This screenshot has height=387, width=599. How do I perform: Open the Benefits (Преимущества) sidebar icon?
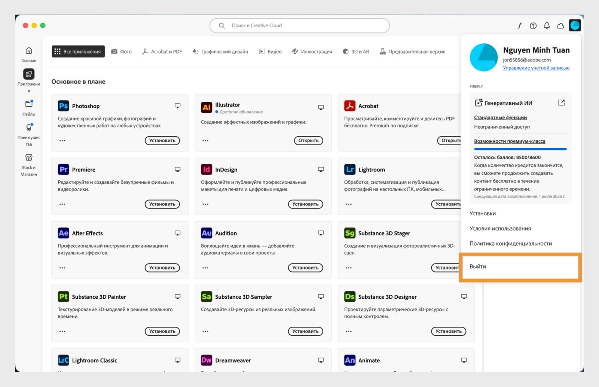pyautogui.click(x=29, y=127)
